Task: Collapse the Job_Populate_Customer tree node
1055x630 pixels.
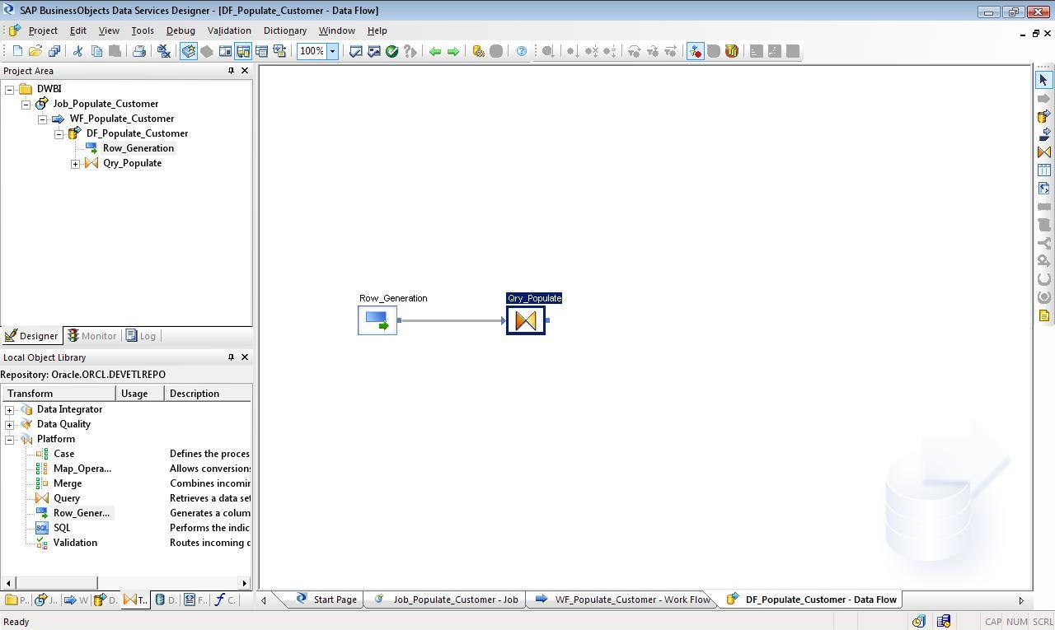Action: 26,104
